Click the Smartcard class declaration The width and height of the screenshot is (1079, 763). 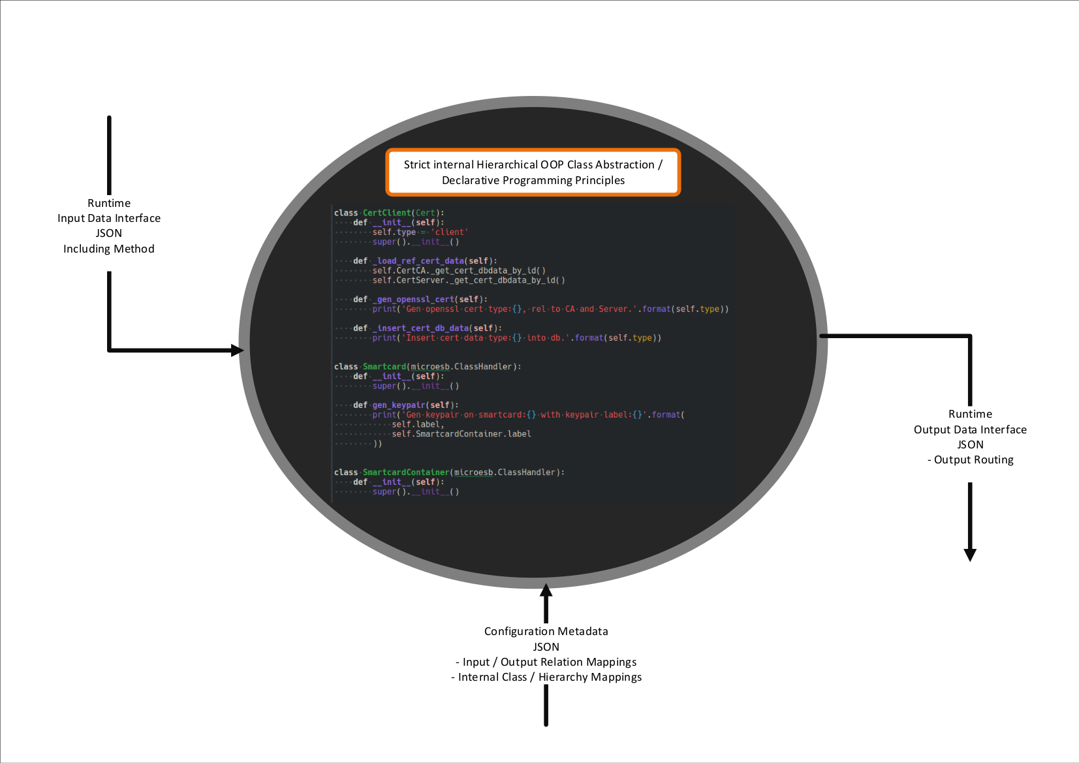384,366
